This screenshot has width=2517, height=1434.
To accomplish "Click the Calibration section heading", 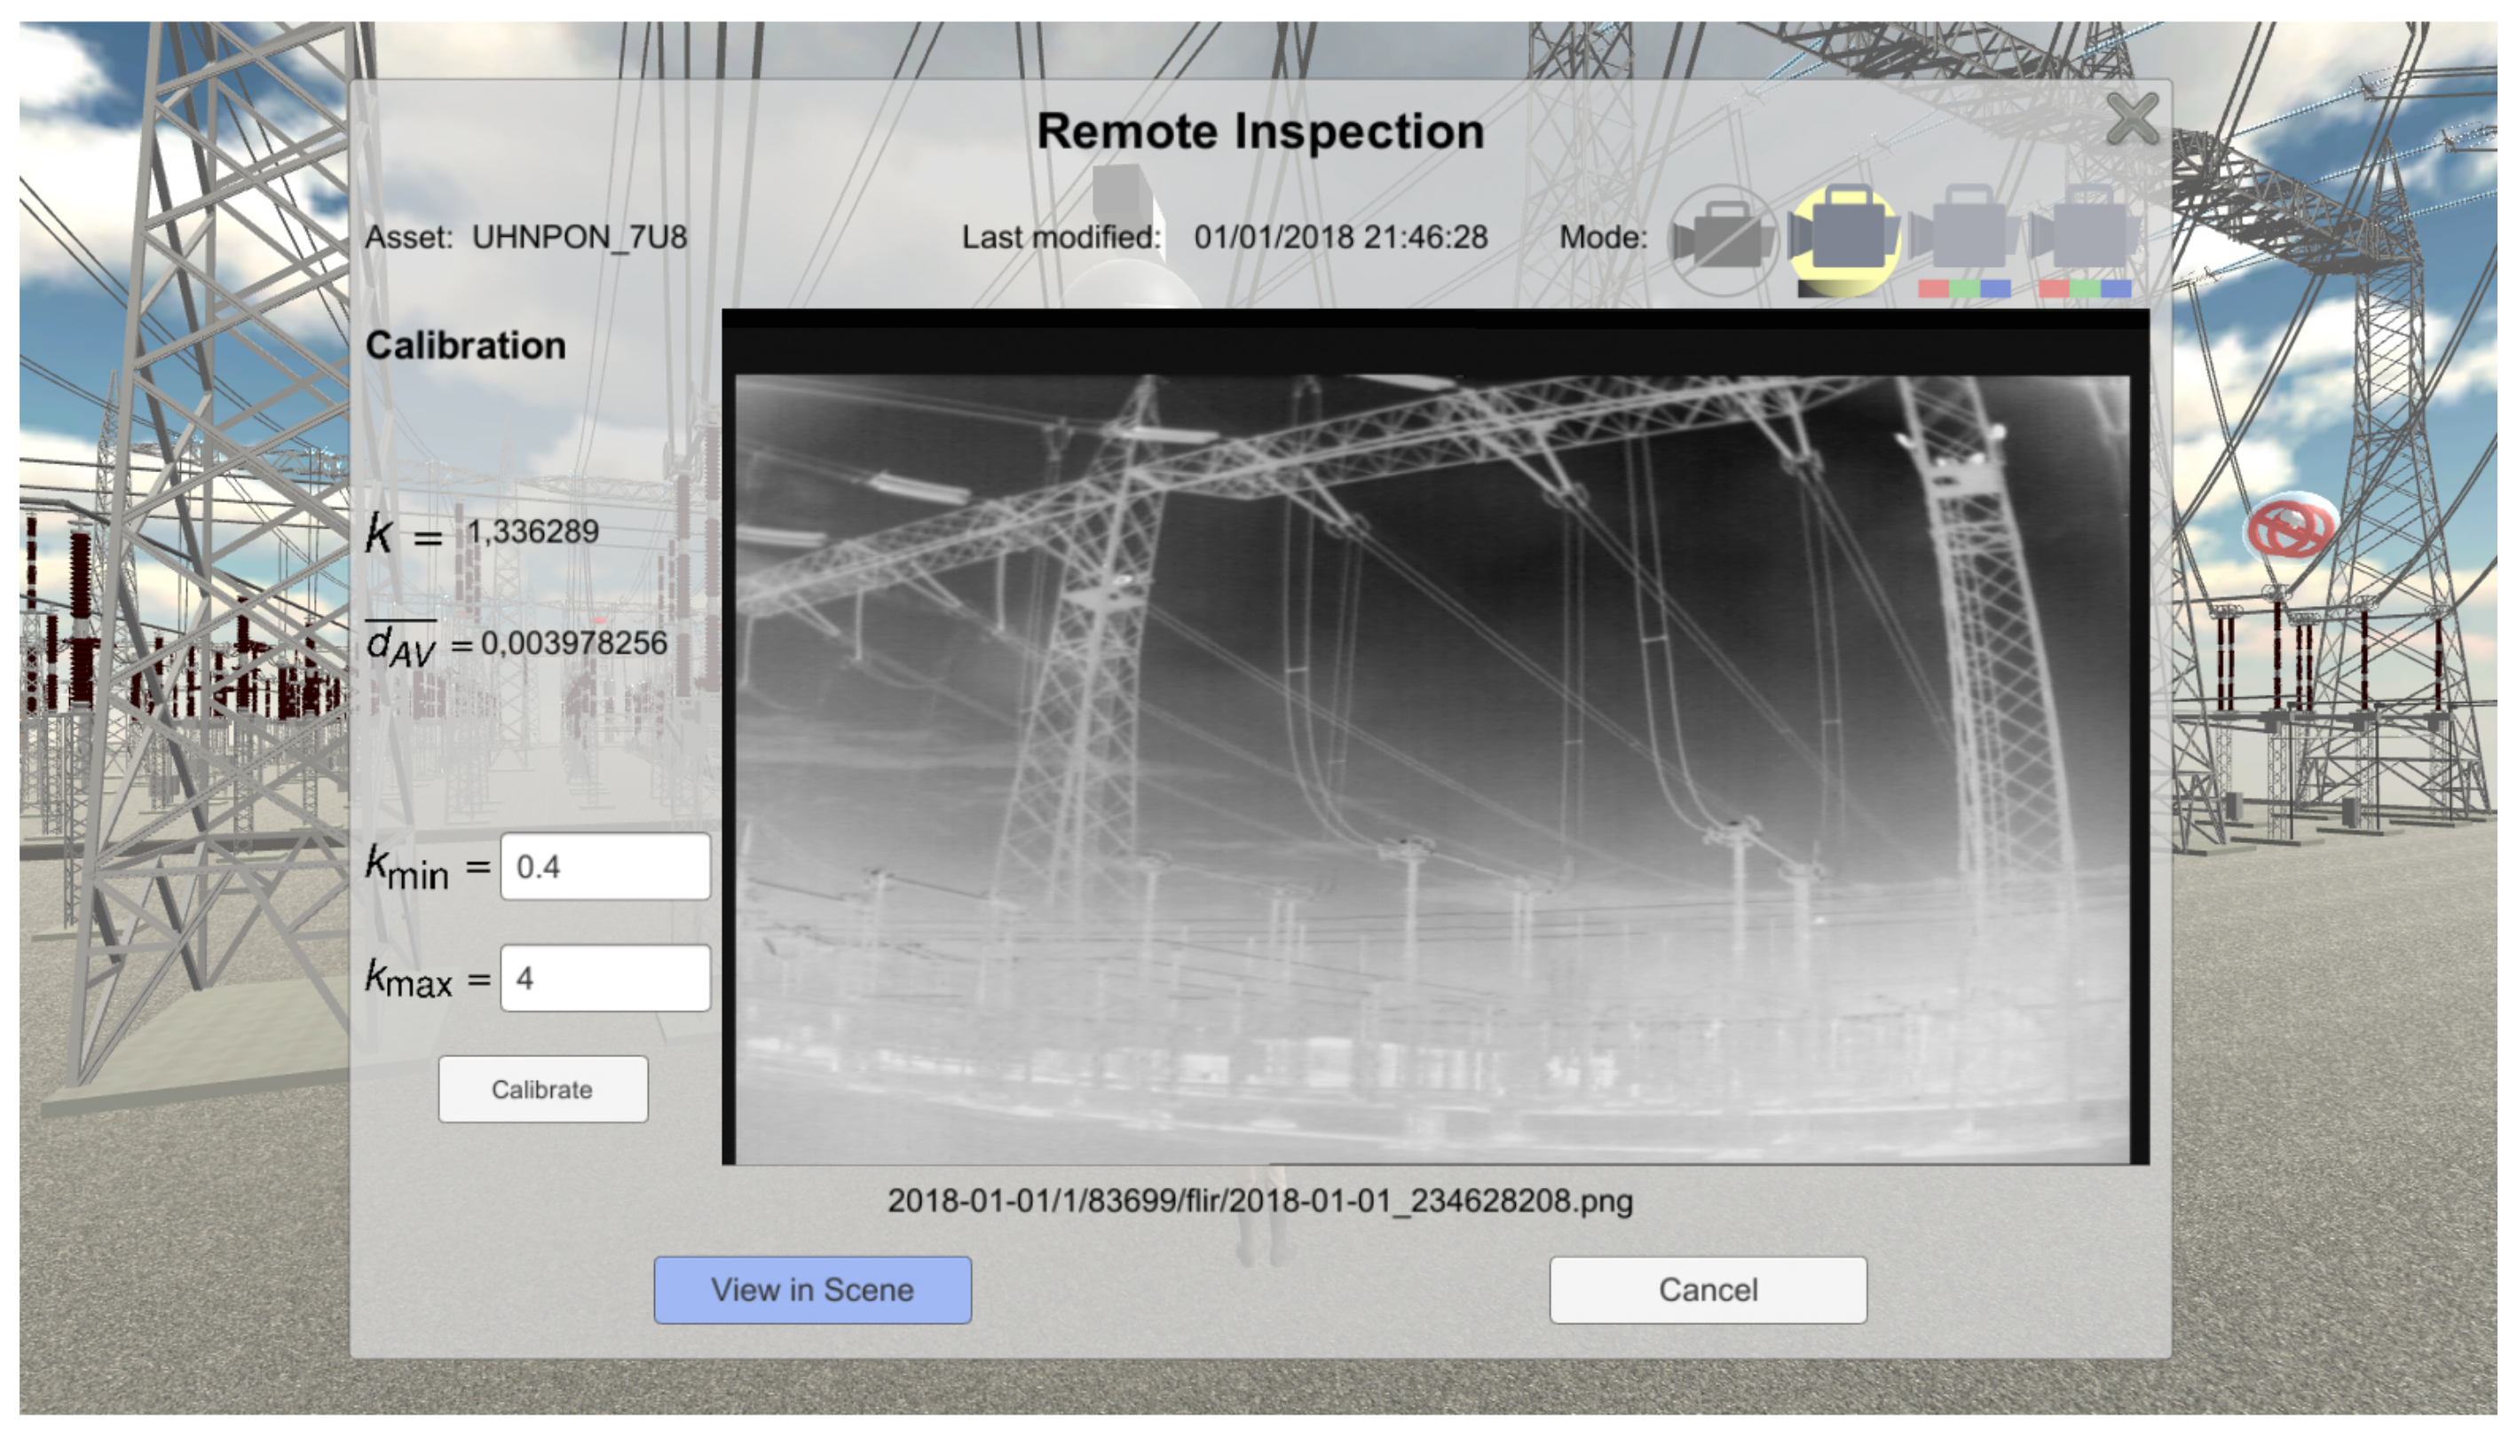I will point(466,346).
